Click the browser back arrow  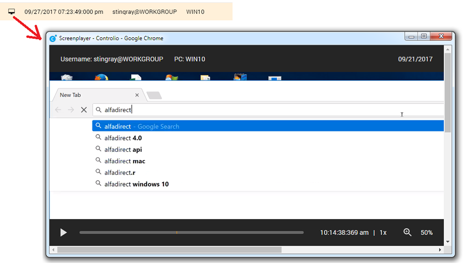pos(58,110)
